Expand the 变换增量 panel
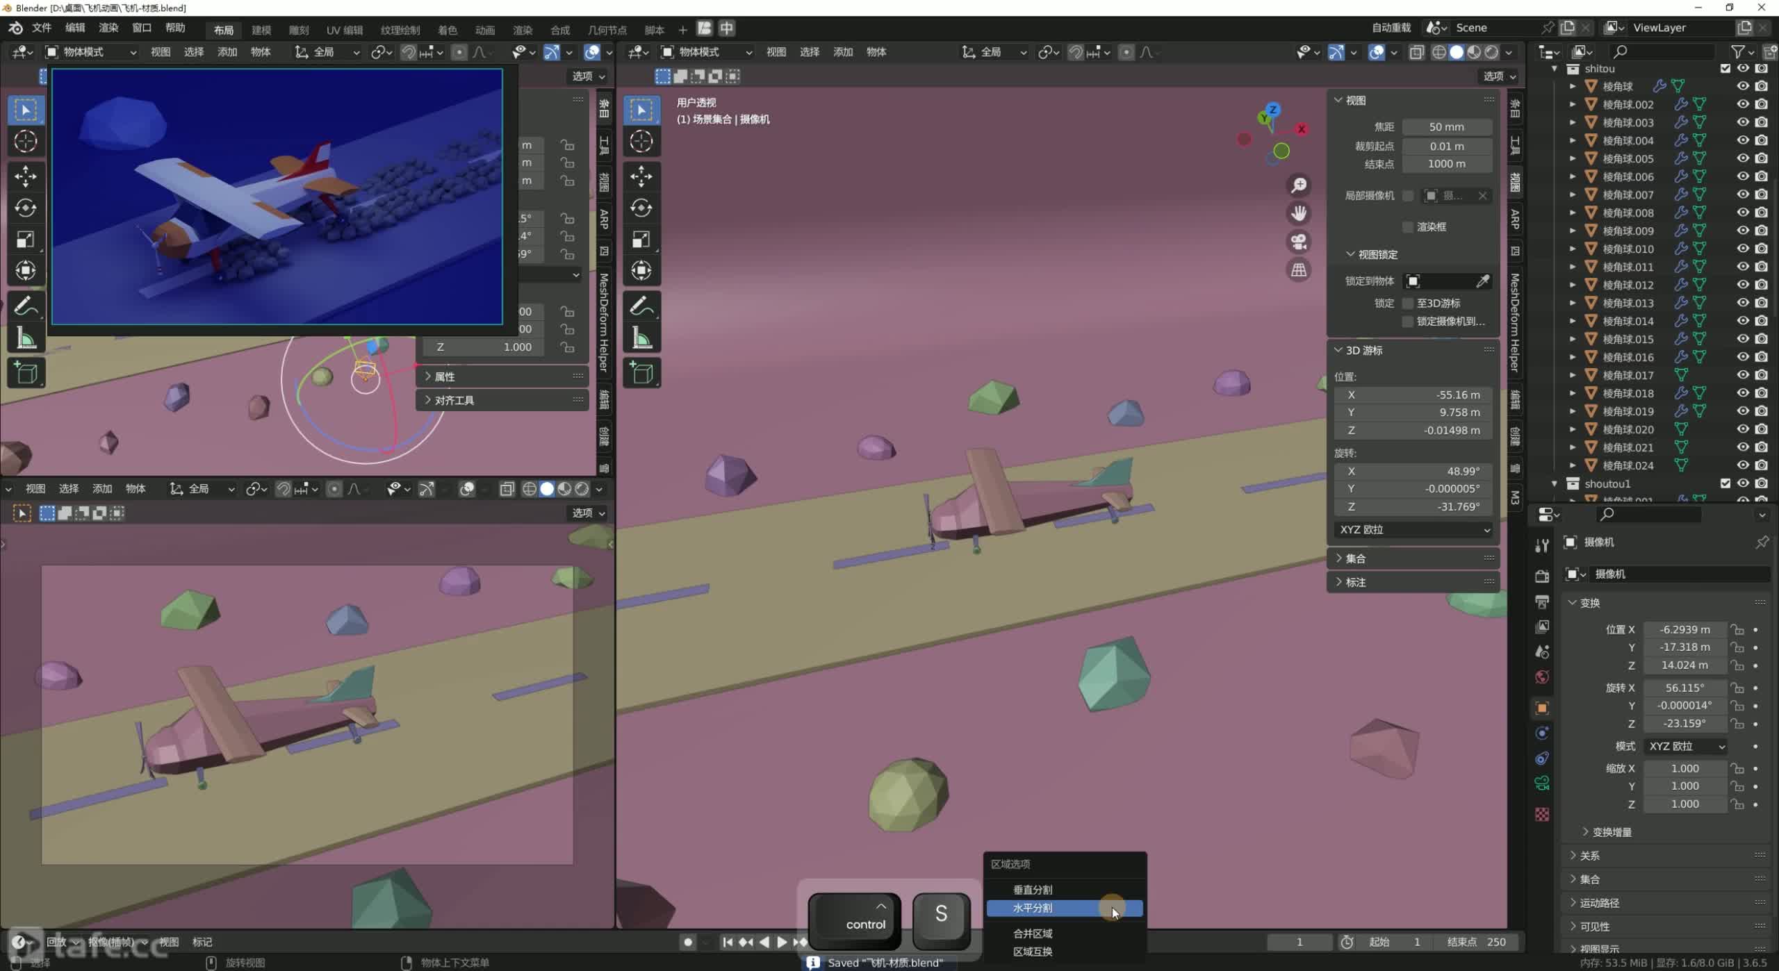Screen dimensions: 1779x971 (x=1607, y=832)
